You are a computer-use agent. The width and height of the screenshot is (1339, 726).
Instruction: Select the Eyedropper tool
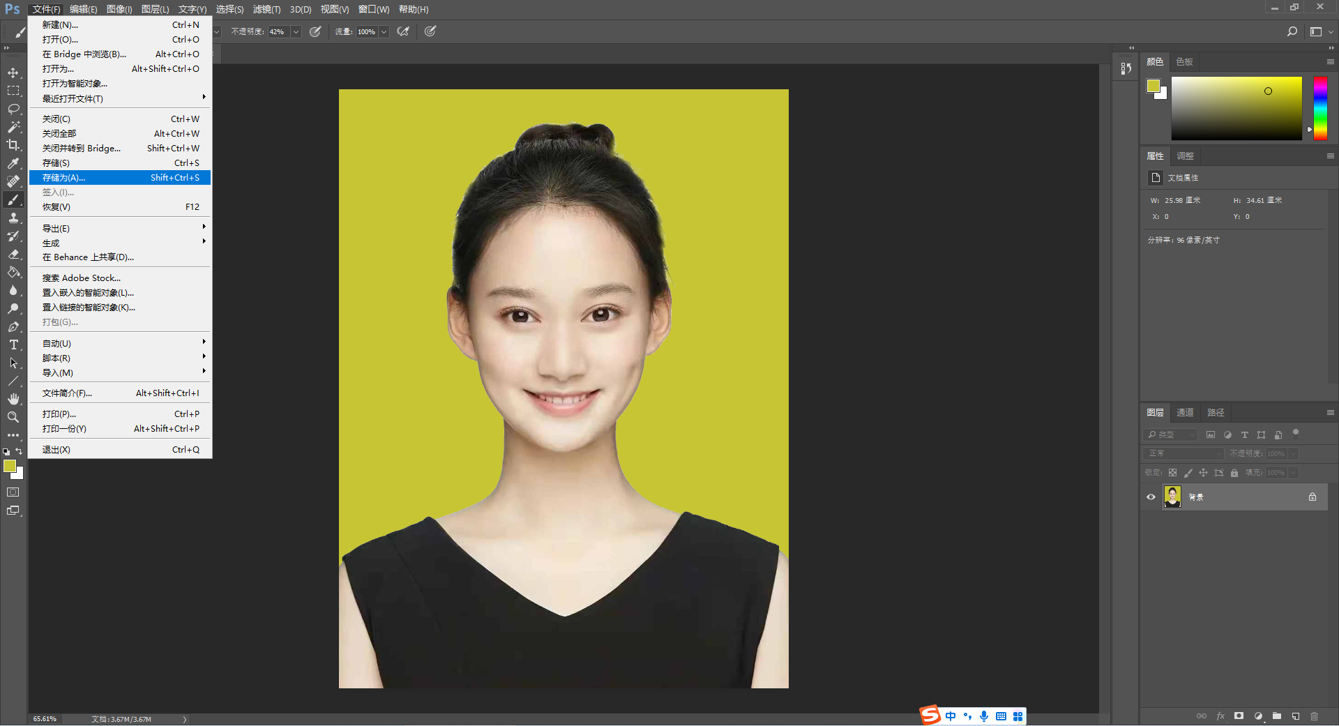pos(13,163)
